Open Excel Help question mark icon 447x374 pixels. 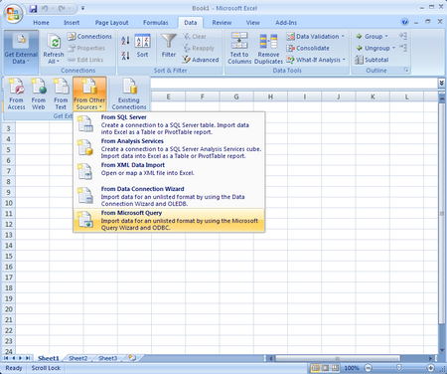tap(404, 22)
